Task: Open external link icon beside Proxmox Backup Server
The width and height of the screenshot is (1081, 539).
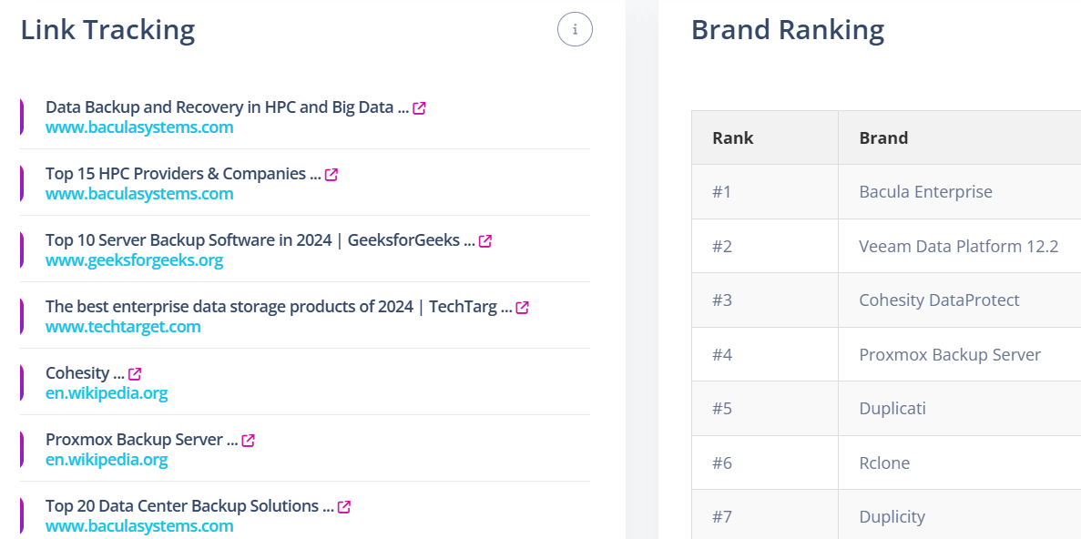Action: pyautogui.click(x=249, y=441)
